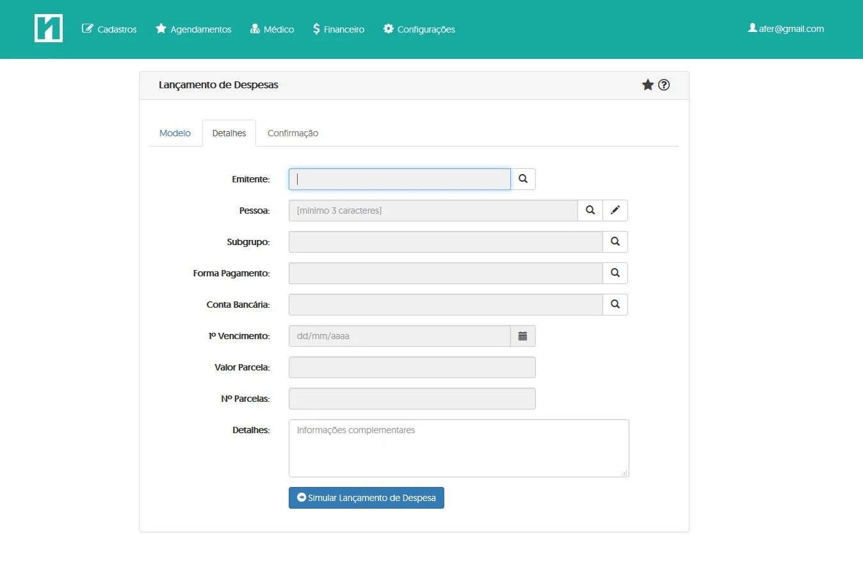Open the help question mark icon

pyautogui.click(x=664, y=84)
